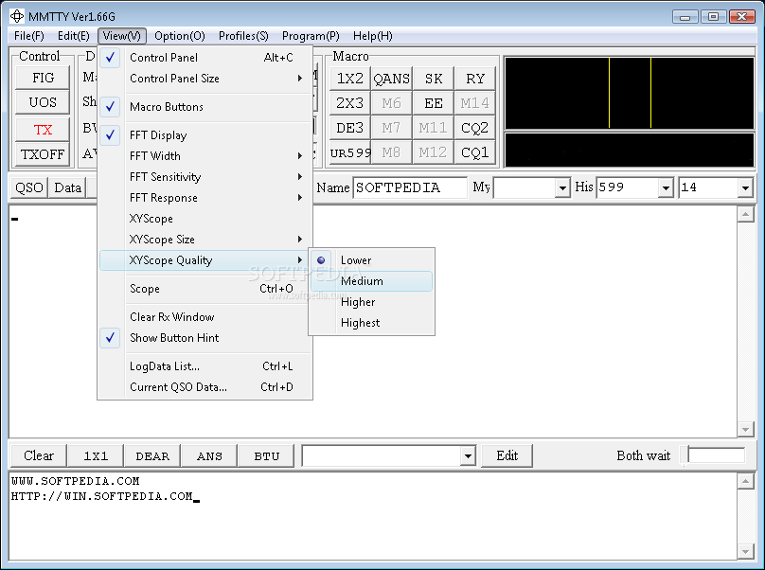Click the QSO button
The image size is (765, 570).
29,187
